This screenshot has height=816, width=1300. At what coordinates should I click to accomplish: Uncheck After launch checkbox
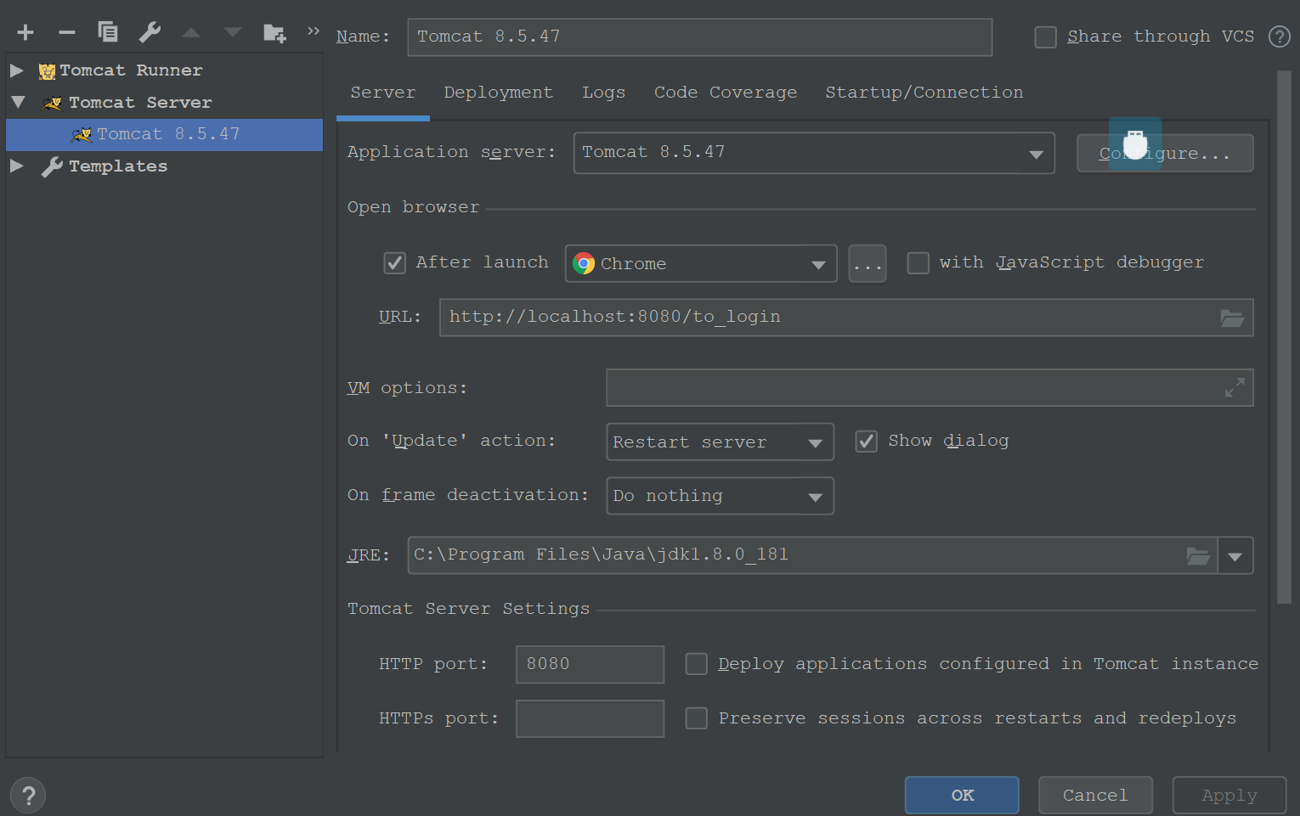click(394, 263)
